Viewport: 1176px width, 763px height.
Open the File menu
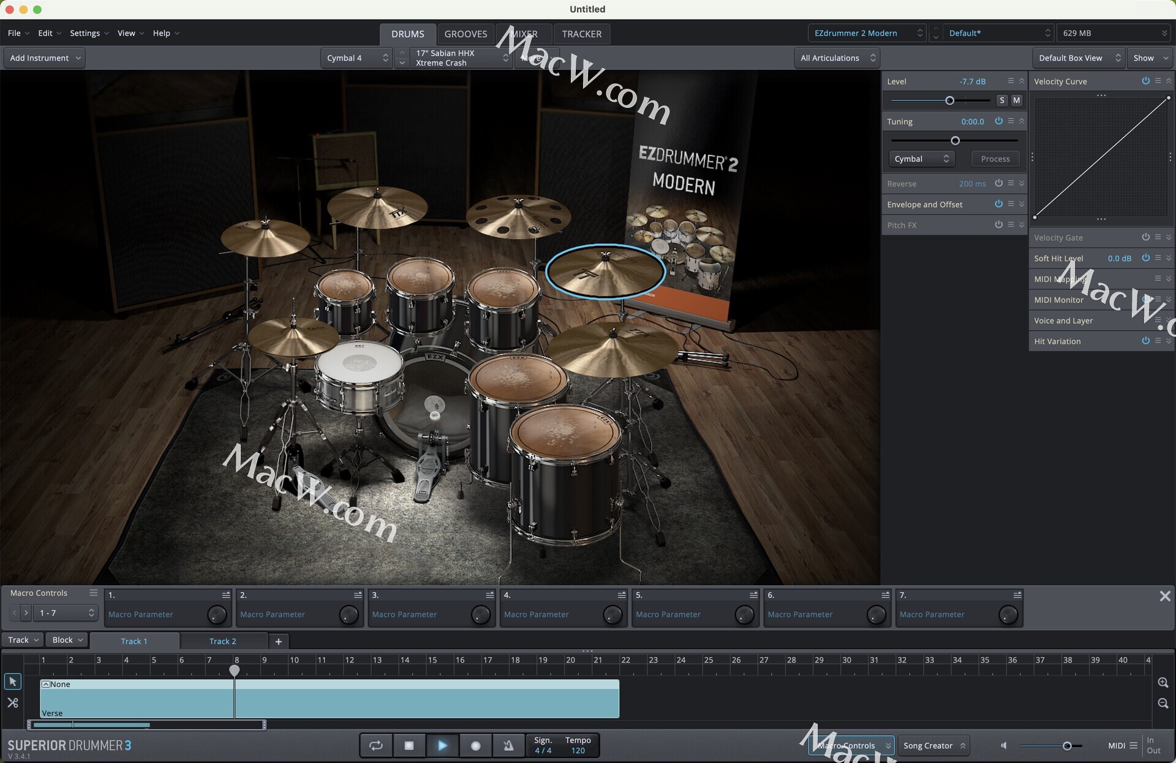pyautogui.click(x=18, y=33)
